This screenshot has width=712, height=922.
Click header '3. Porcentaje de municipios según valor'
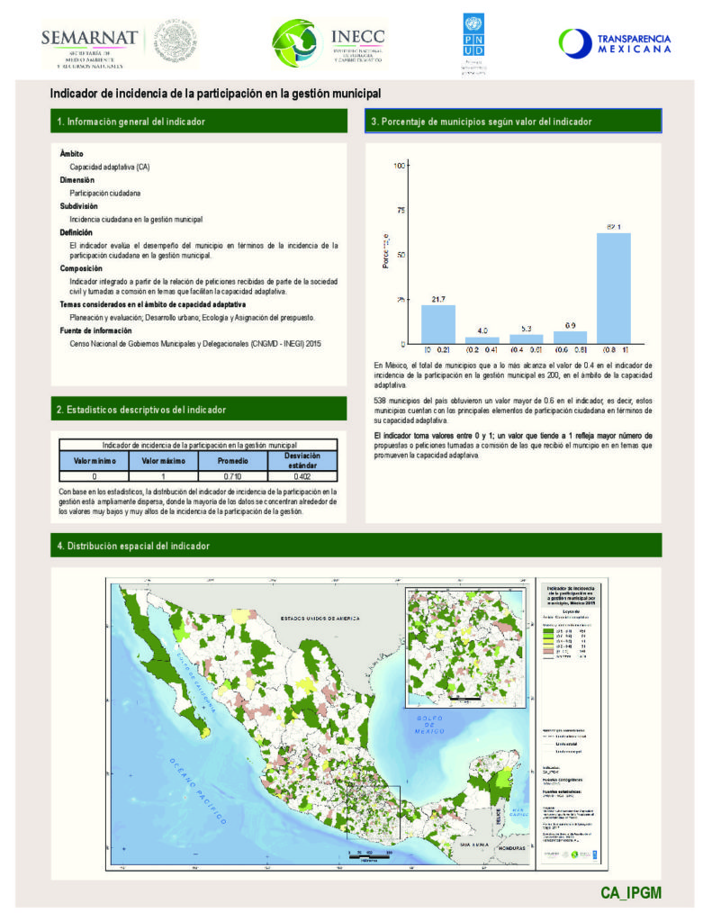[513, 122]
